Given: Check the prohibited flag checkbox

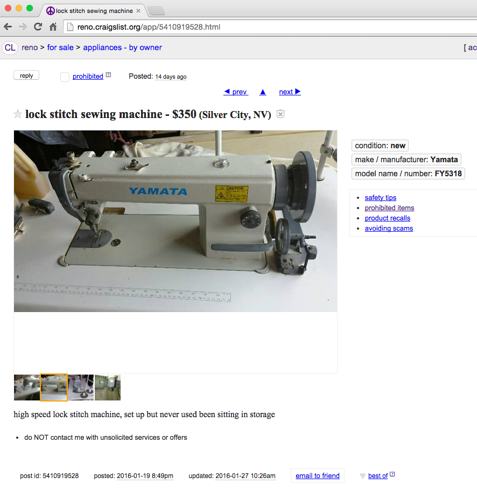Looking at the screenshot, I should point(65,77).
